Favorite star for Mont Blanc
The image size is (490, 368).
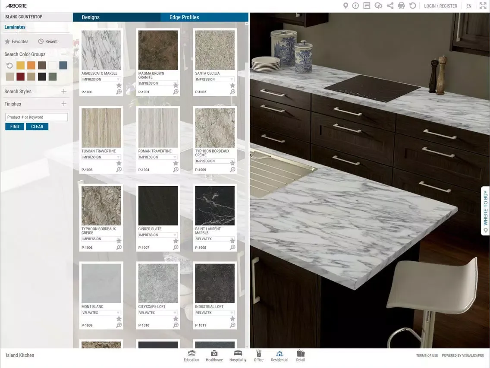click(119, 319)
